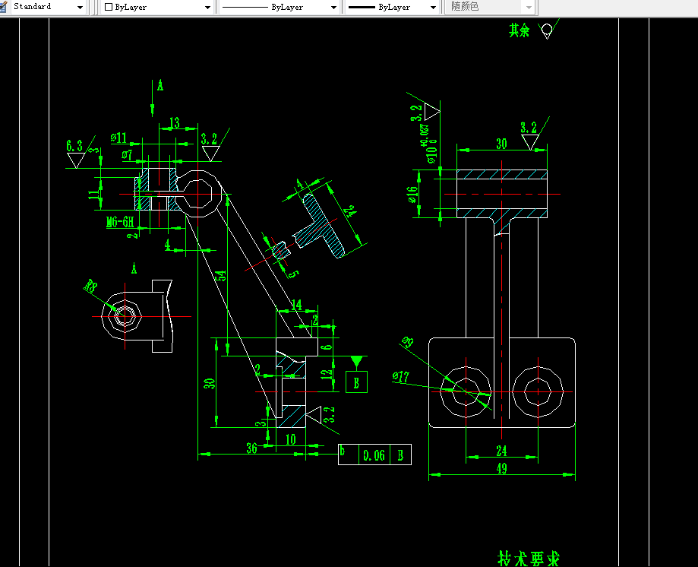Image resolution: width=698 pixels, height=567 pixels.
Task: Select the 49 overall width dimension
Action: (x=502, y=468)
